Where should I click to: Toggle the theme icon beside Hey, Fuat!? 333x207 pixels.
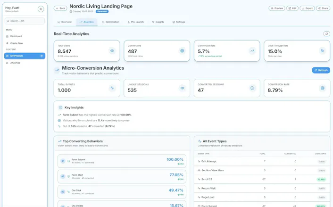pos(41,9)
